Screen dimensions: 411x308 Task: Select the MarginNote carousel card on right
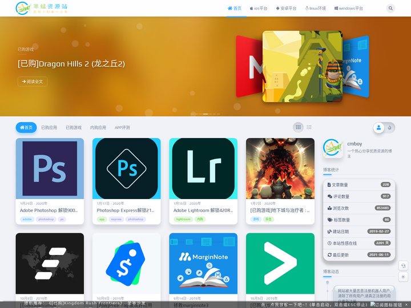[356, 67]
